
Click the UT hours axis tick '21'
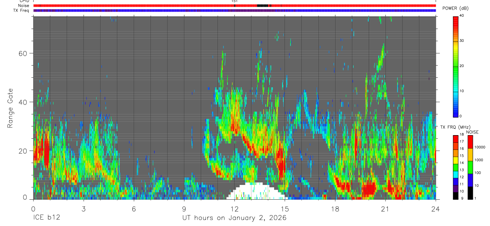click(x=385, y=208)
